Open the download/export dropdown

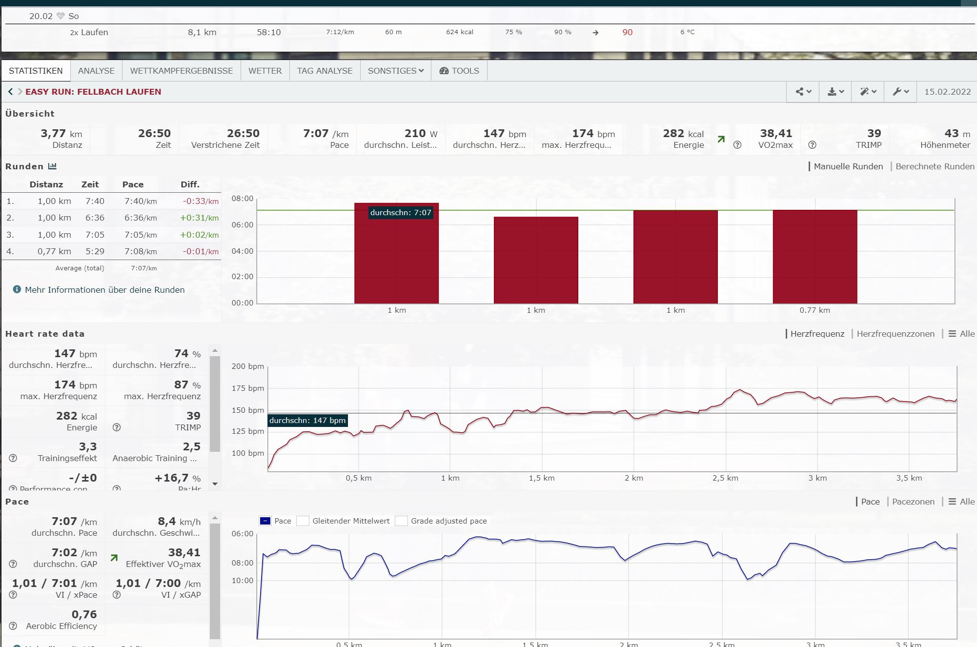[x=835, y=92]
